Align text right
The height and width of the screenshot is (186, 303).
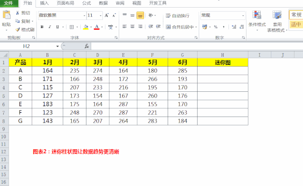140,26
